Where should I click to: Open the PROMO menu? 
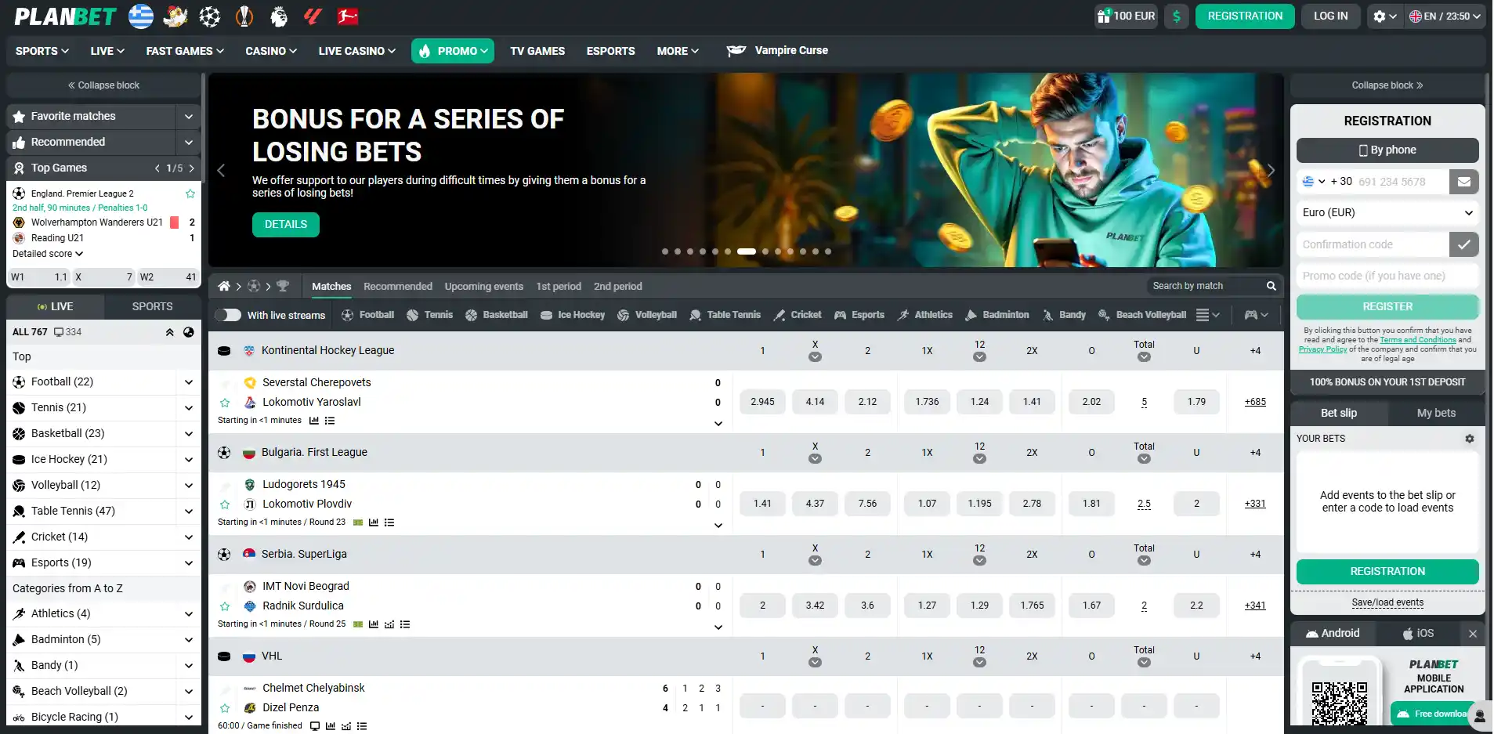coord(453,51)
